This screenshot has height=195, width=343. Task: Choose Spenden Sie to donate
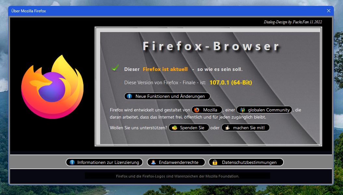(189, 128)
